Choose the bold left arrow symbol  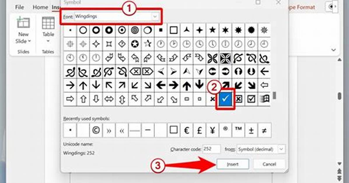[x=161, y=85]
